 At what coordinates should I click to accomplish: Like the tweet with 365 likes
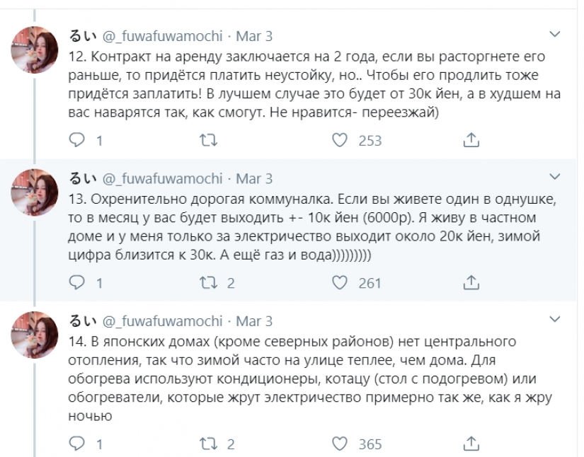pyautogui.click(x=340, y=444)
